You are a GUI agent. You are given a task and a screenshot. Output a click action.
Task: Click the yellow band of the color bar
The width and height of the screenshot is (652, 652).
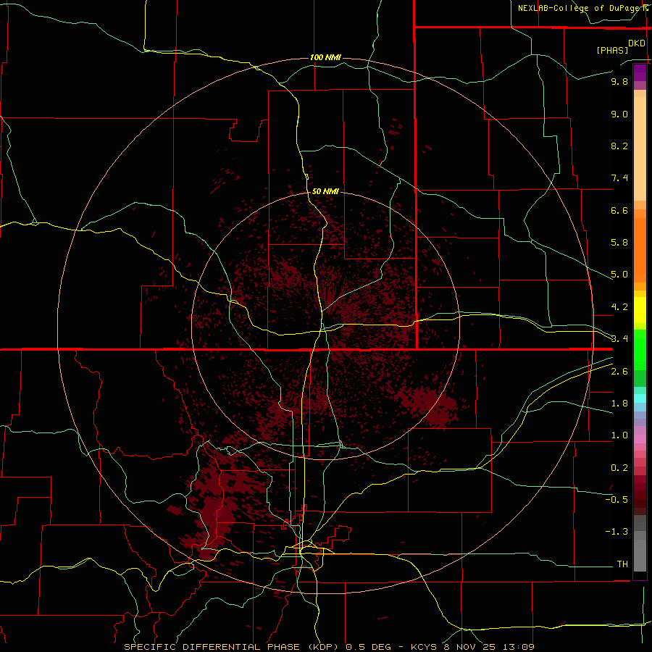coord(640,310)
